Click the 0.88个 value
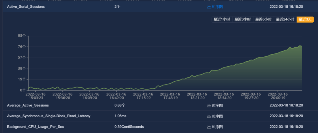Viewport: 318px width, 133px height. pyautogui.click(x=120, y=105)
